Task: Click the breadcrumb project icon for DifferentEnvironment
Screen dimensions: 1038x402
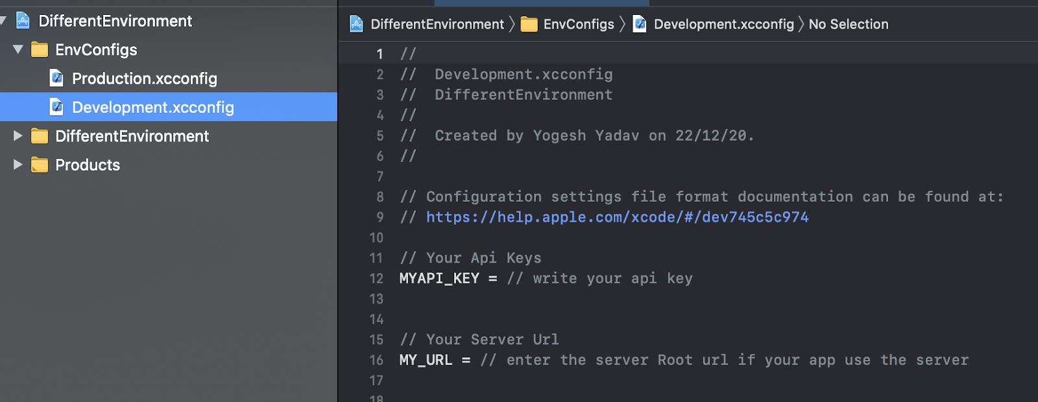Action: coord(356,25)
